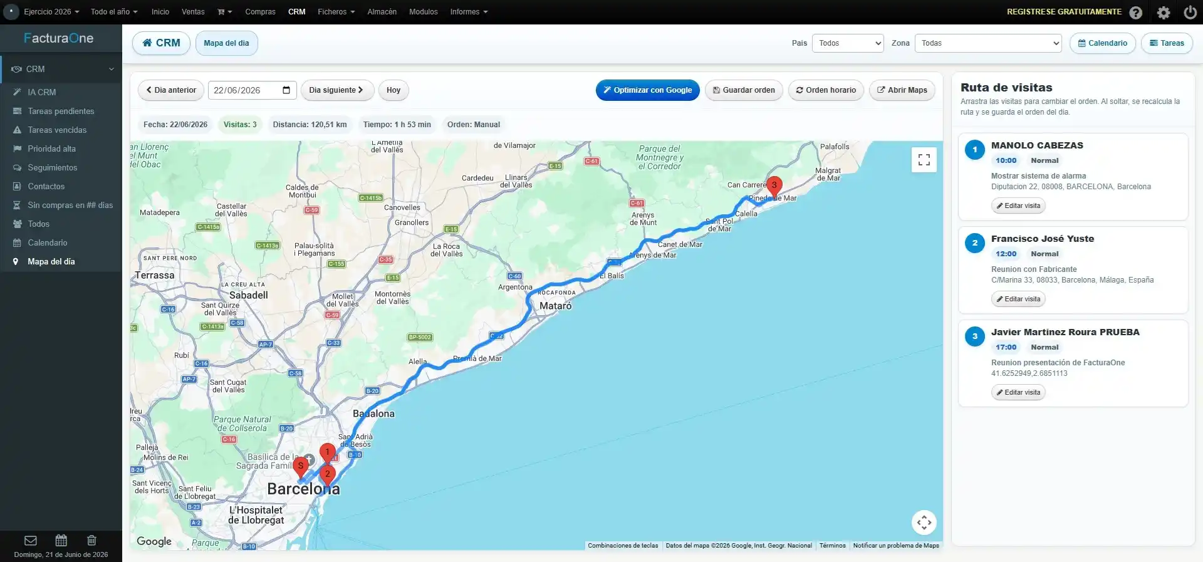Edit the Francisco José Yuste visit

pyautogui.click(x=1018, y=299)
